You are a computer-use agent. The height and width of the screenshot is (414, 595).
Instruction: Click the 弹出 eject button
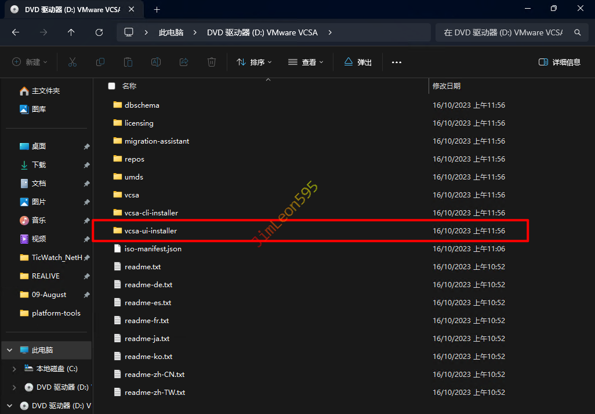tap(358, 62)
